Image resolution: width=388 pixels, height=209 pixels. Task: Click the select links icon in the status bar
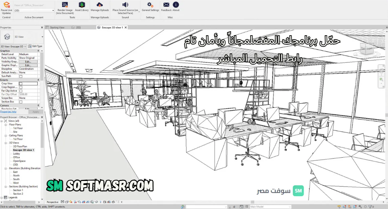click(x=339, y=207)
